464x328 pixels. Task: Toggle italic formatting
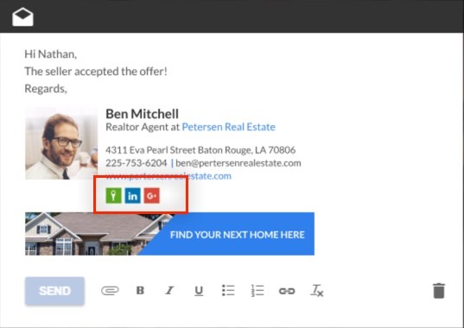[169, 291]
